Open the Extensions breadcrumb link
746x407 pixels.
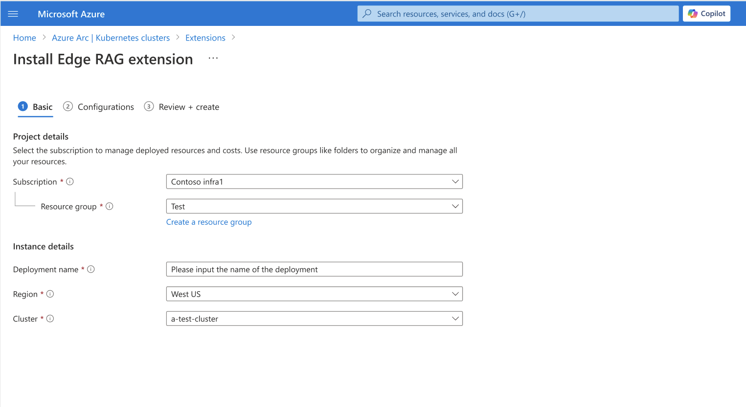click(x=205, y=38)
